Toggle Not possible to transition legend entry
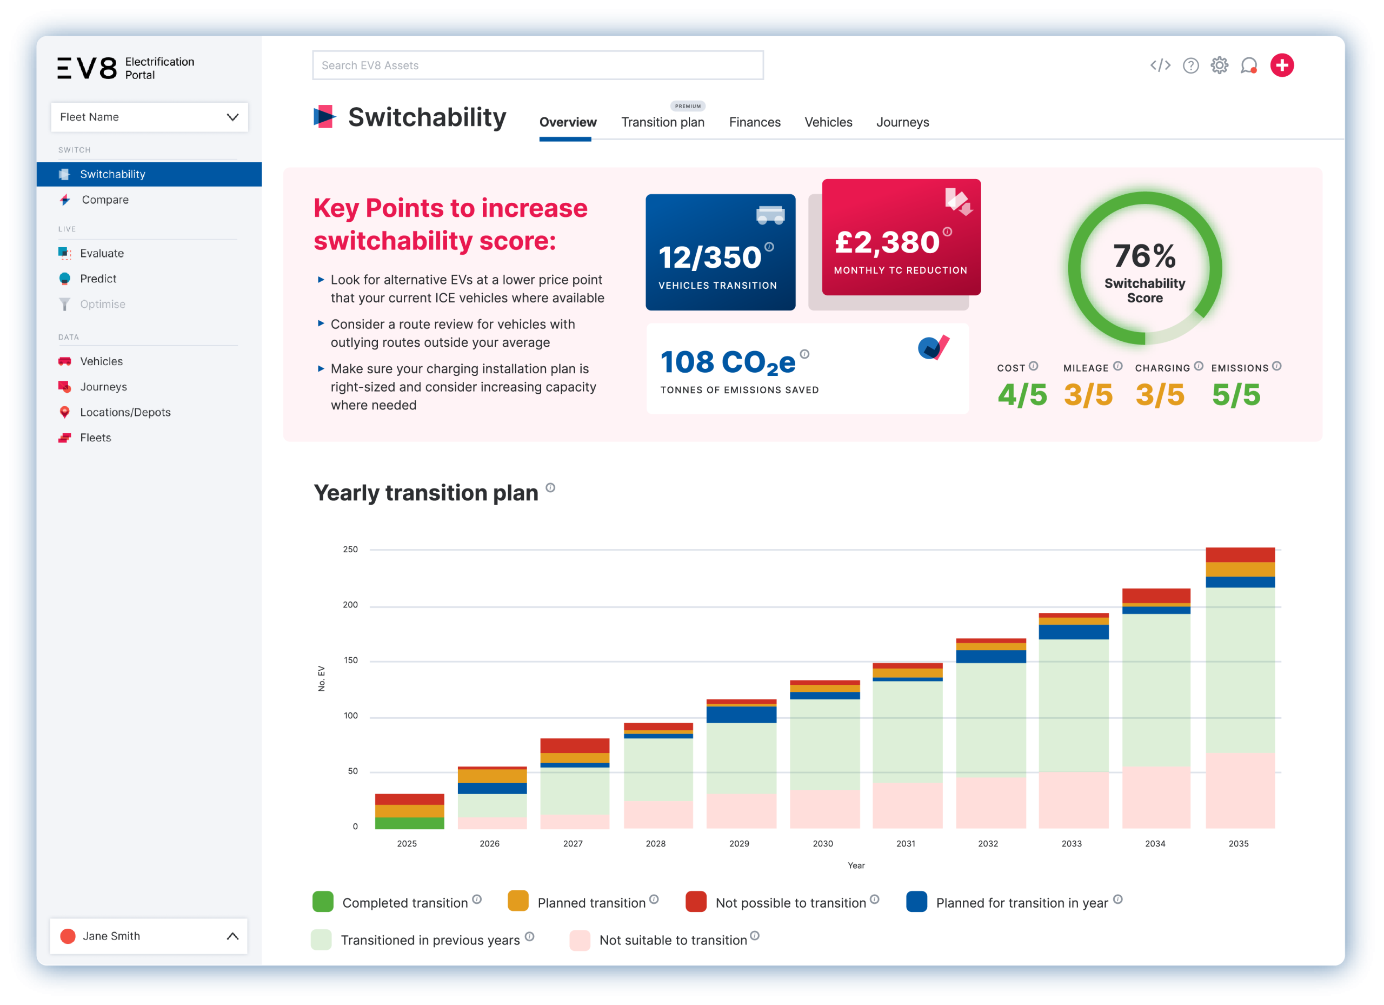Viewport: 1384px width, 1005px height. click(x=790, y=903)
